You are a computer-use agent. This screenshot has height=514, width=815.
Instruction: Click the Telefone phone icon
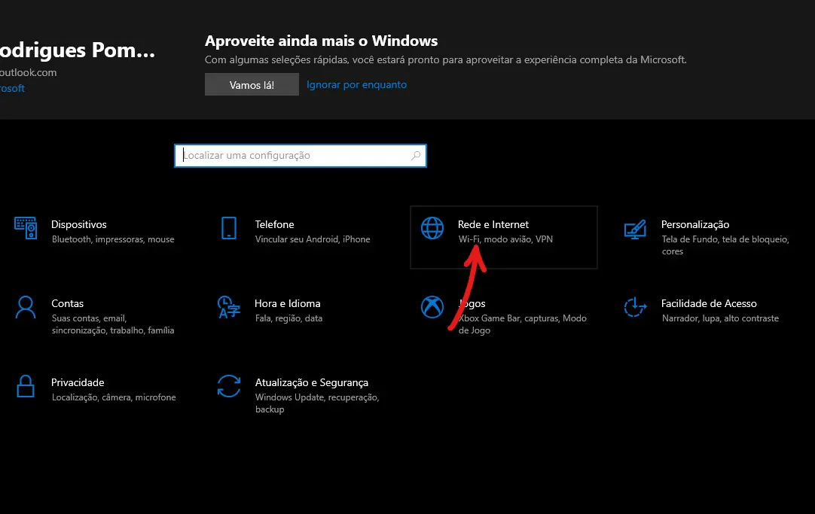tap(229, 228)
